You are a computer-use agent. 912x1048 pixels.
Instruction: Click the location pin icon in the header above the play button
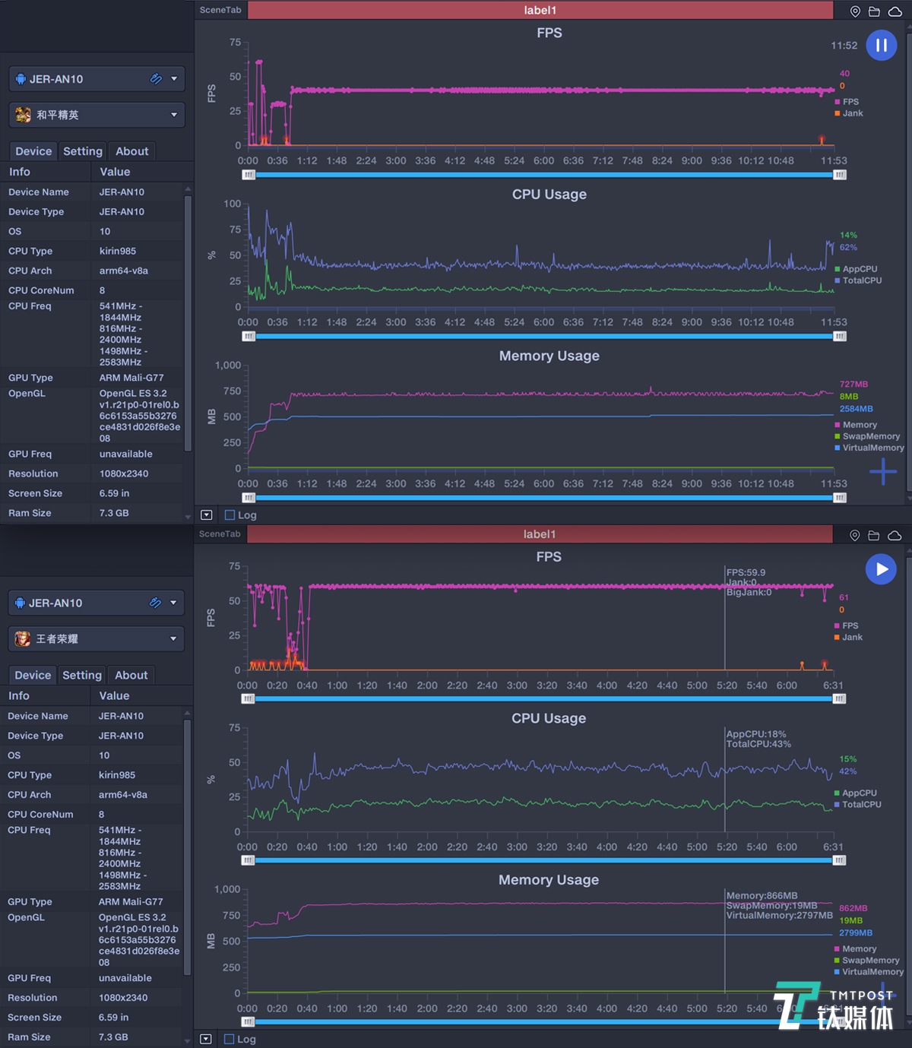point(855,536)
